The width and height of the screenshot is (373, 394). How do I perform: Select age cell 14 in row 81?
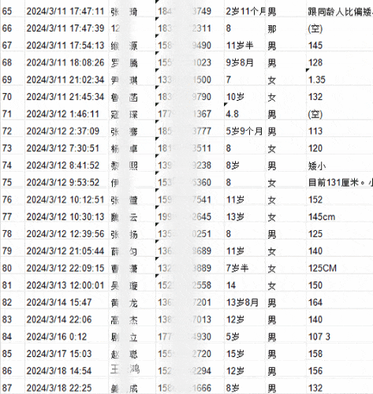(245, 285)
